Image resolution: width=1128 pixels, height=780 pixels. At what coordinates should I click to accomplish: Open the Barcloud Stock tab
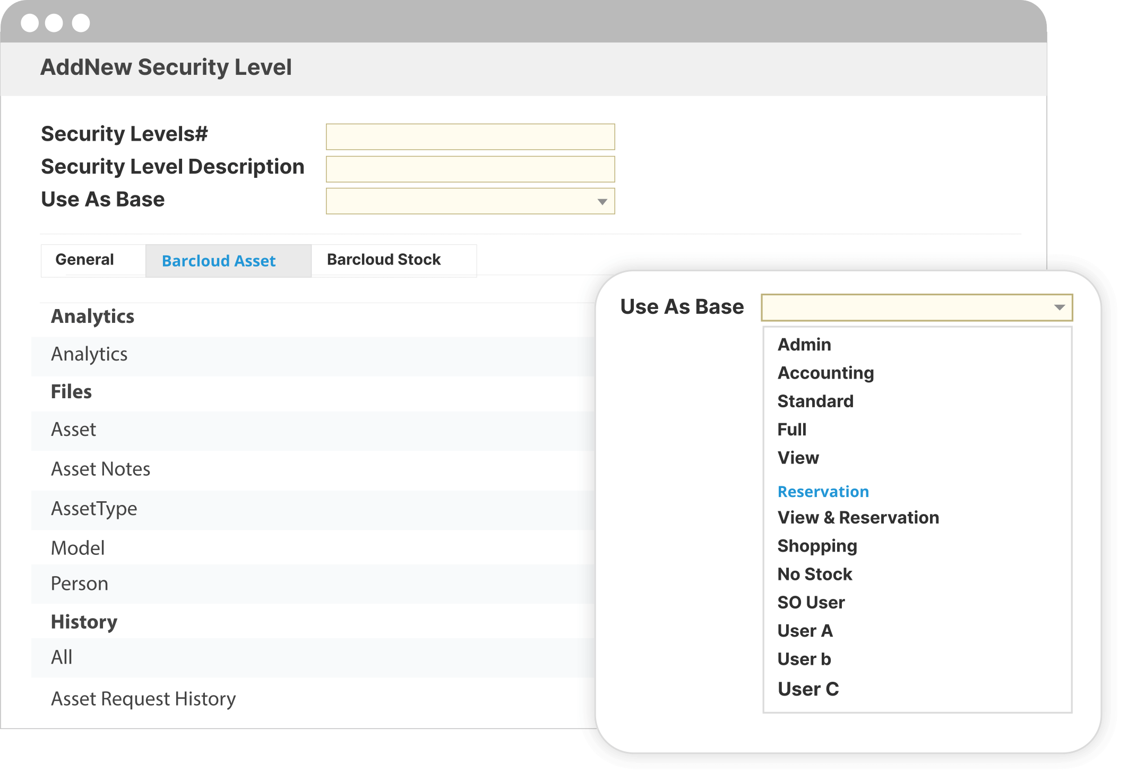383,260
